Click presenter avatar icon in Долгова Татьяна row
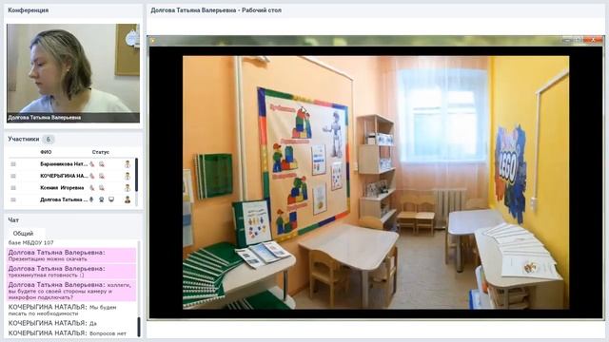The image size is (609, 342). pyautogui.click(x=128, y=199)
